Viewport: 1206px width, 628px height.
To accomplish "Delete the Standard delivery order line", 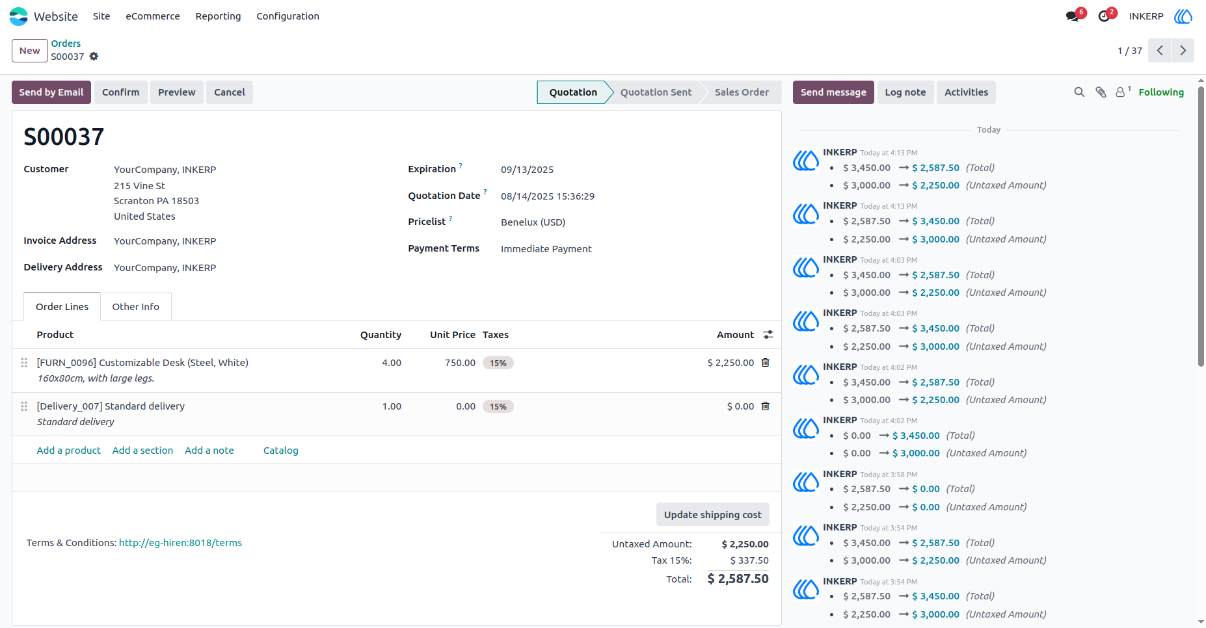I will 766,406.
